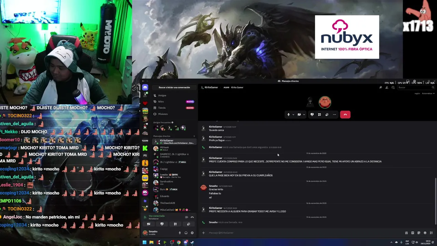437x246 pixels.
Task: Open TheDaarick28 direct message
Action: coord(174,203)
